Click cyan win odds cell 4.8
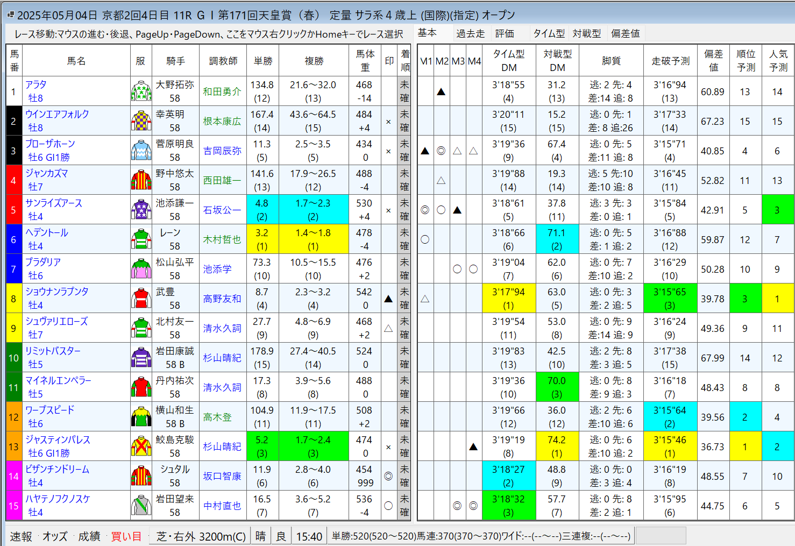Screen dimensions: 795x546 pyautogui.click(x=262, y=210)
